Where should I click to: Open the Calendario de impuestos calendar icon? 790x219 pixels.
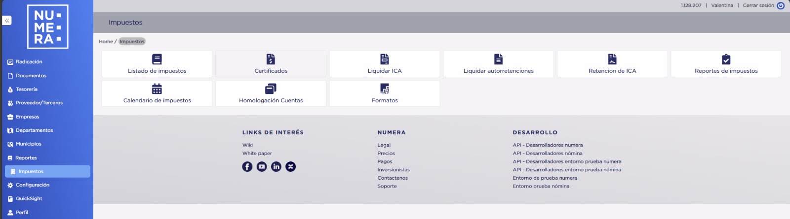pos(157,89)
